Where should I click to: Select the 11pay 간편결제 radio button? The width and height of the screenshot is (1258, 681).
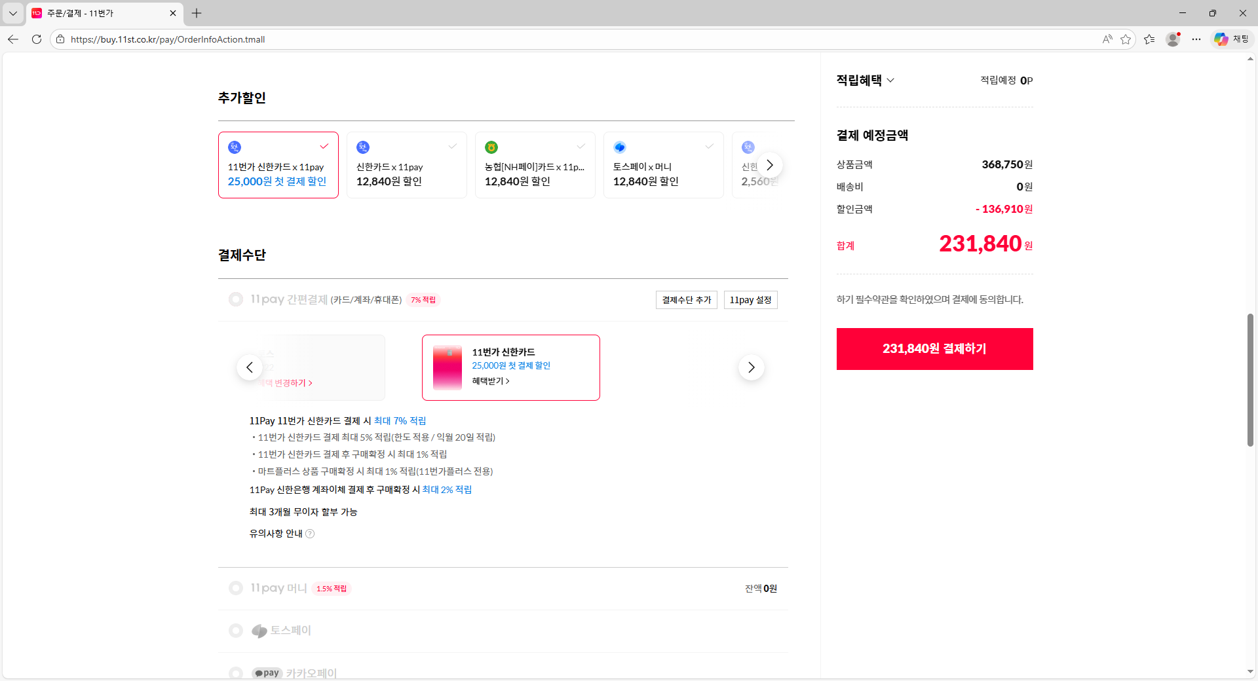[x=236, y=299]
